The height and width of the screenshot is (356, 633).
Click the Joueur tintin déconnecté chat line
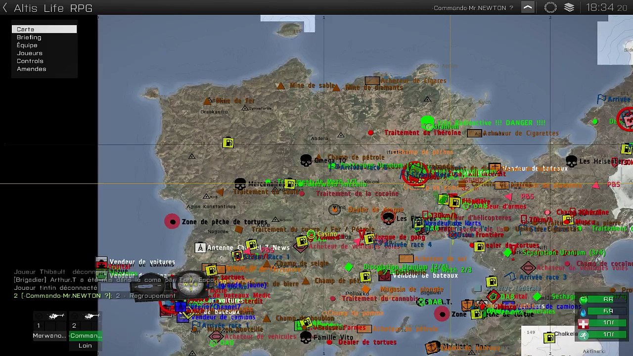pyautogui.click(x=55, y=288)
